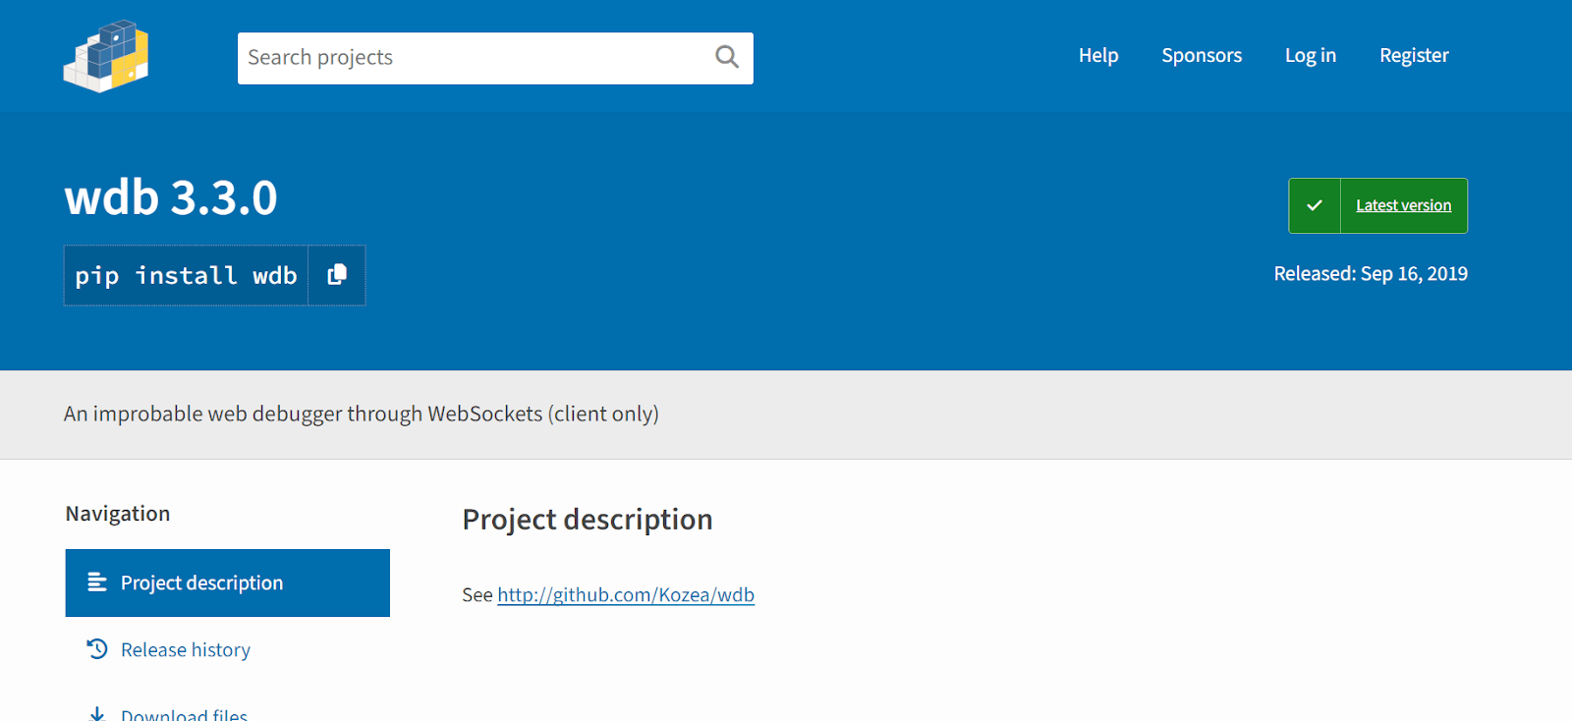Click the Download files arrow icon
Screen dimensions: 1572x721
97,714
